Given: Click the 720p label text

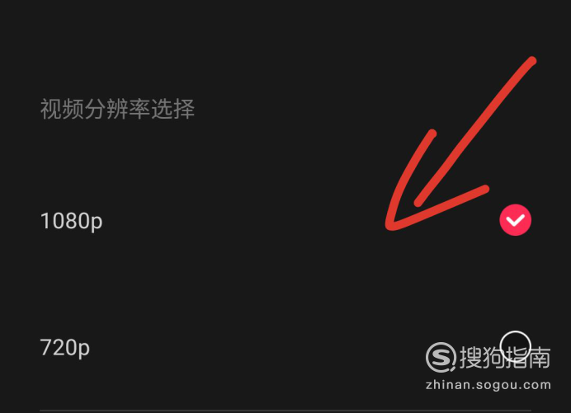Looking at the screenshot, I should 65,348.
